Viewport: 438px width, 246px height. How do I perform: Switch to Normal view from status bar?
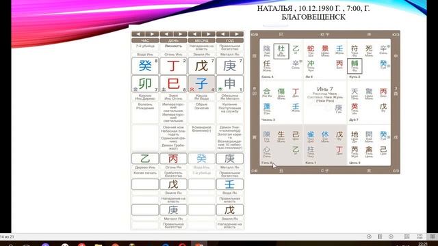click(407, 236)
